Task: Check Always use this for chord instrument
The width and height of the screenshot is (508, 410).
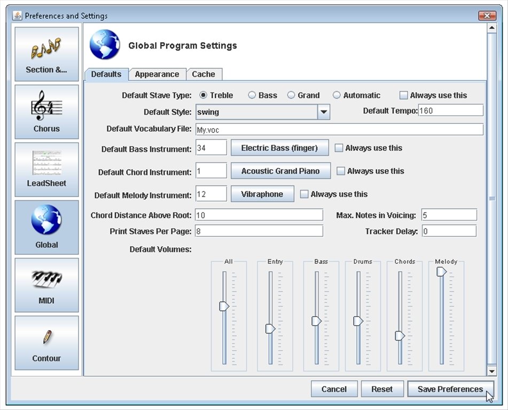Action: [340, 171]
